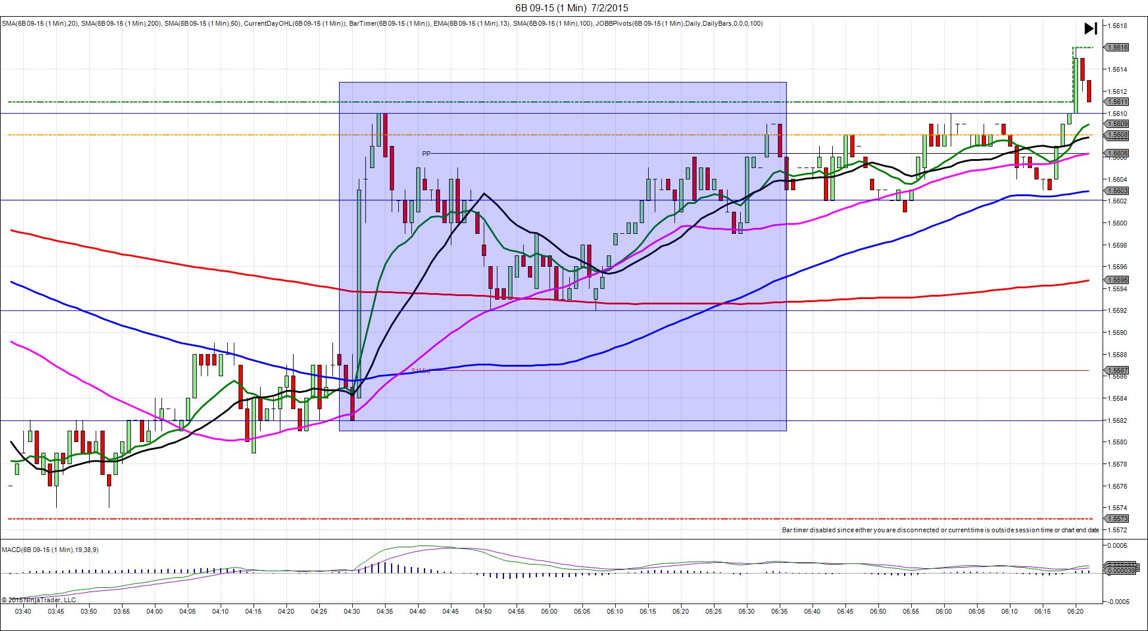Click the bar timer disabled message
1148x631 pixels.
click(940, 530)
